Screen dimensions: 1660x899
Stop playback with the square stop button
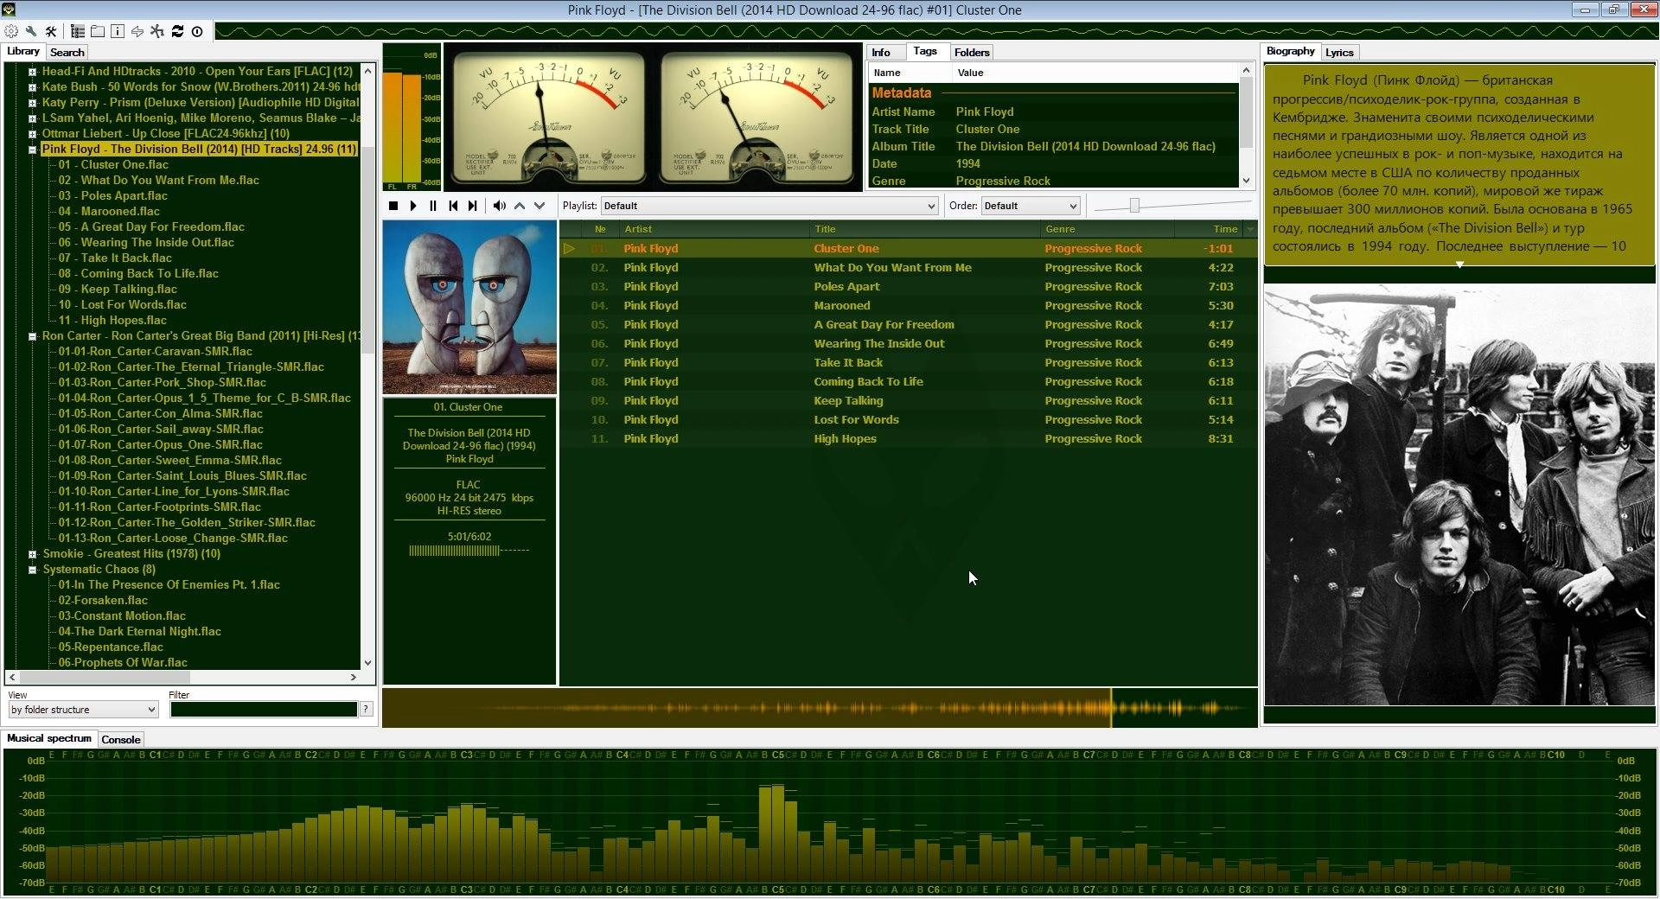pos(393,206)
